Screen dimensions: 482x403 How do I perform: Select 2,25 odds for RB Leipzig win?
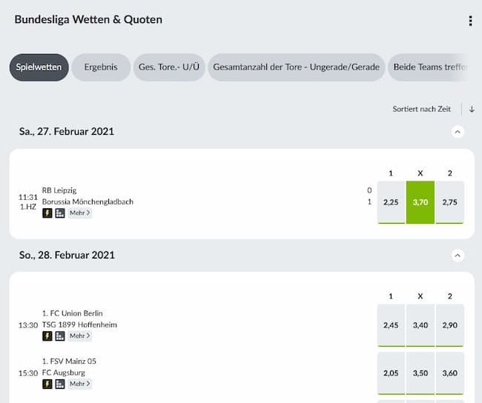click(x=391, y=202)
